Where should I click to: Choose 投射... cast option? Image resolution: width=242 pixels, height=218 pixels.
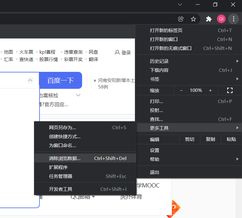[188, 110]
